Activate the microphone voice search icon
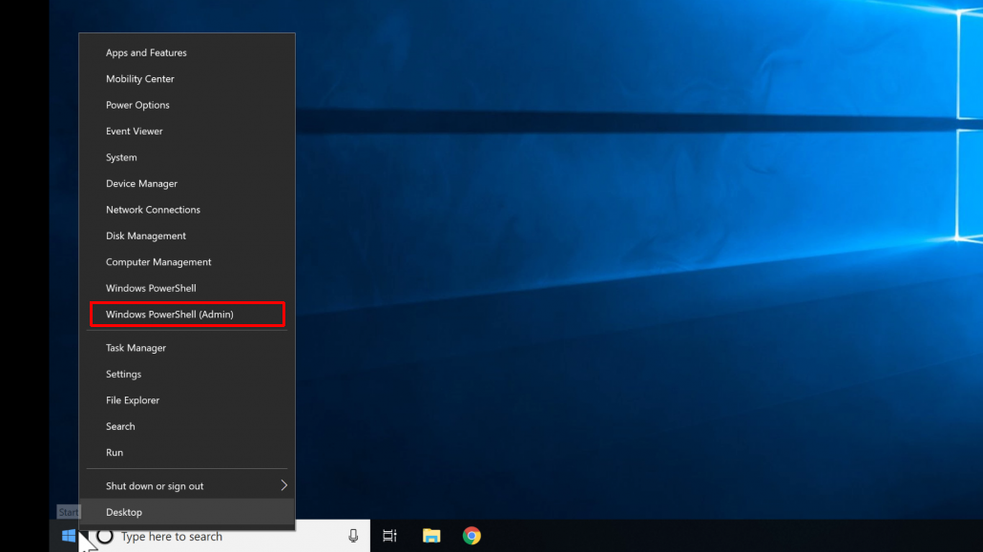The width and height of the screenshot is (983, 552). click(353, 536)
